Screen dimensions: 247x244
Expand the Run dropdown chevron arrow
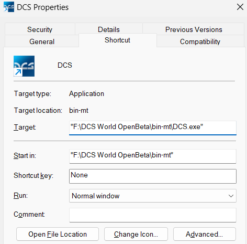pos(231,196)
